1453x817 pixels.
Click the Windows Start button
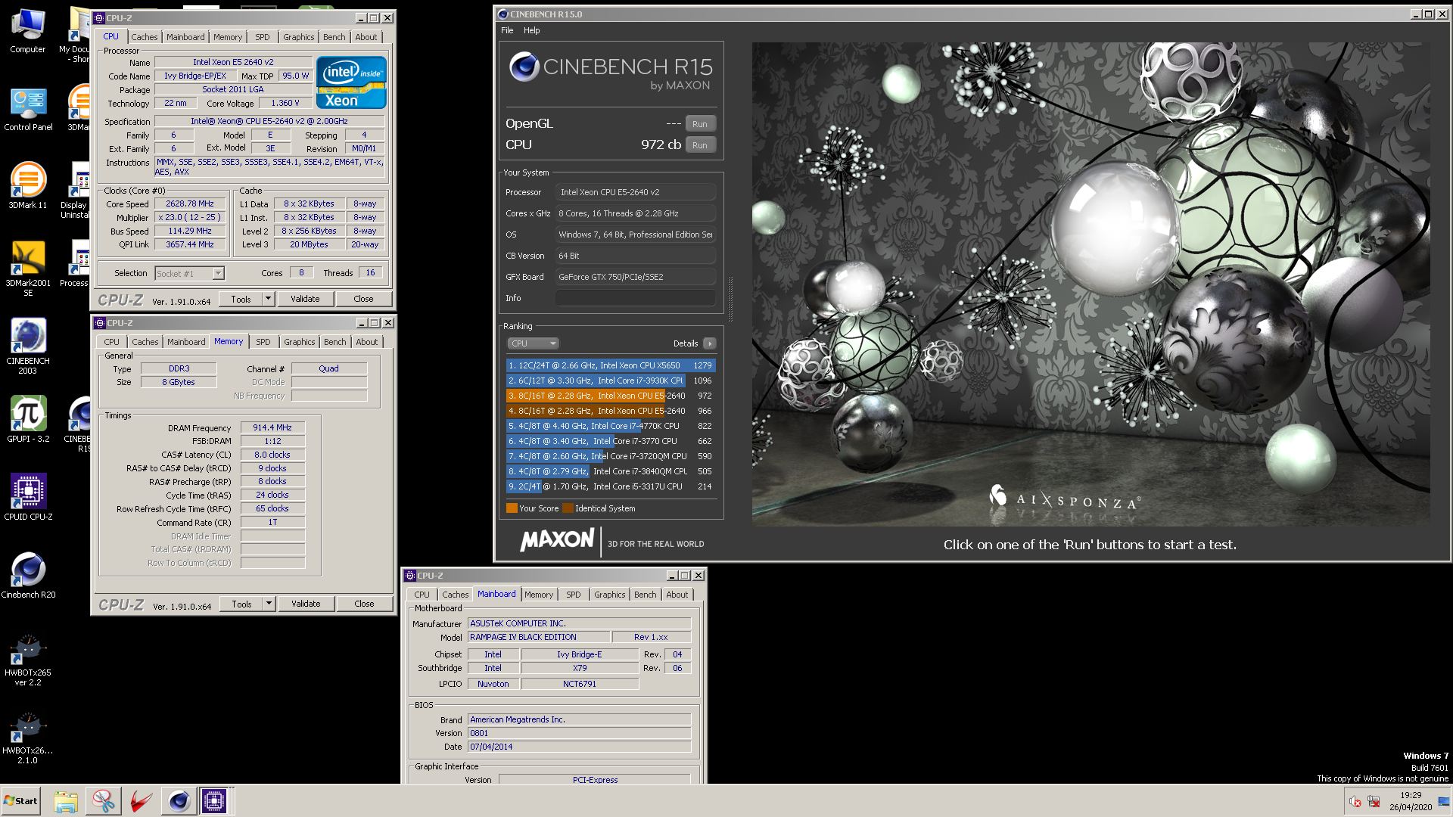tap(20, 801)
